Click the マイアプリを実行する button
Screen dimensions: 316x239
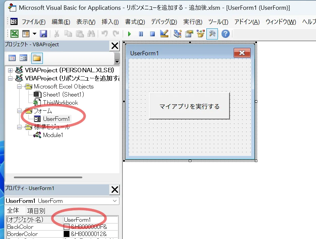click(189, 106)
